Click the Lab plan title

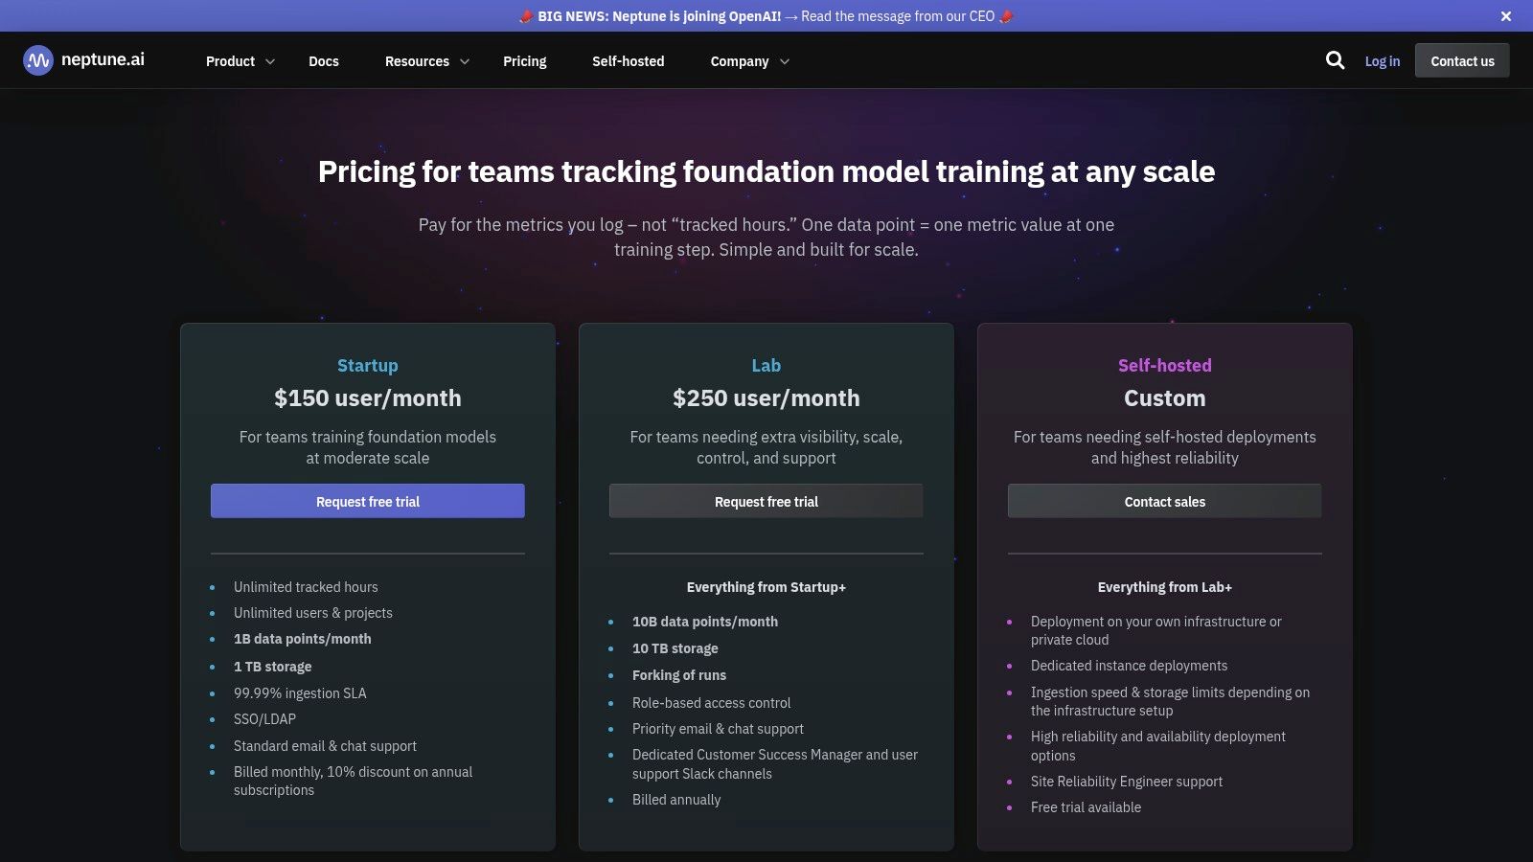point(766,365)
